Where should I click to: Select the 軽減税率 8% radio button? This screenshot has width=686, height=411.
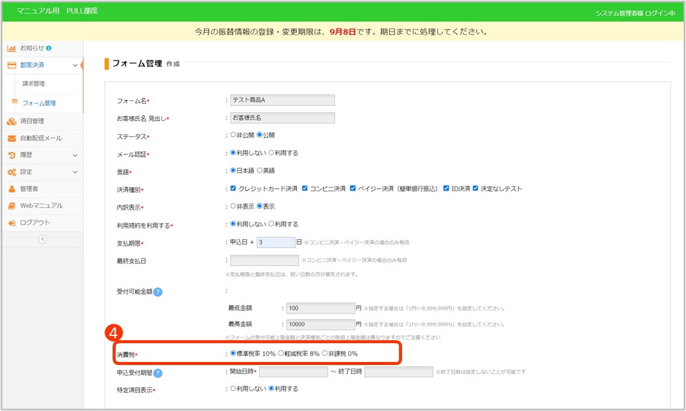pyautogui.click(x=281, y=353)
